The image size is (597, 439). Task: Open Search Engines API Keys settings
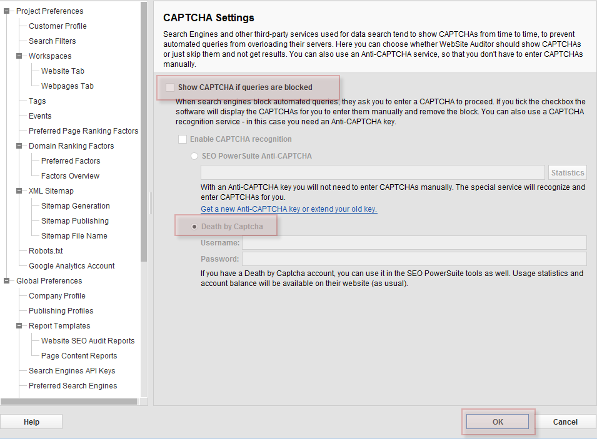point(72,370)
